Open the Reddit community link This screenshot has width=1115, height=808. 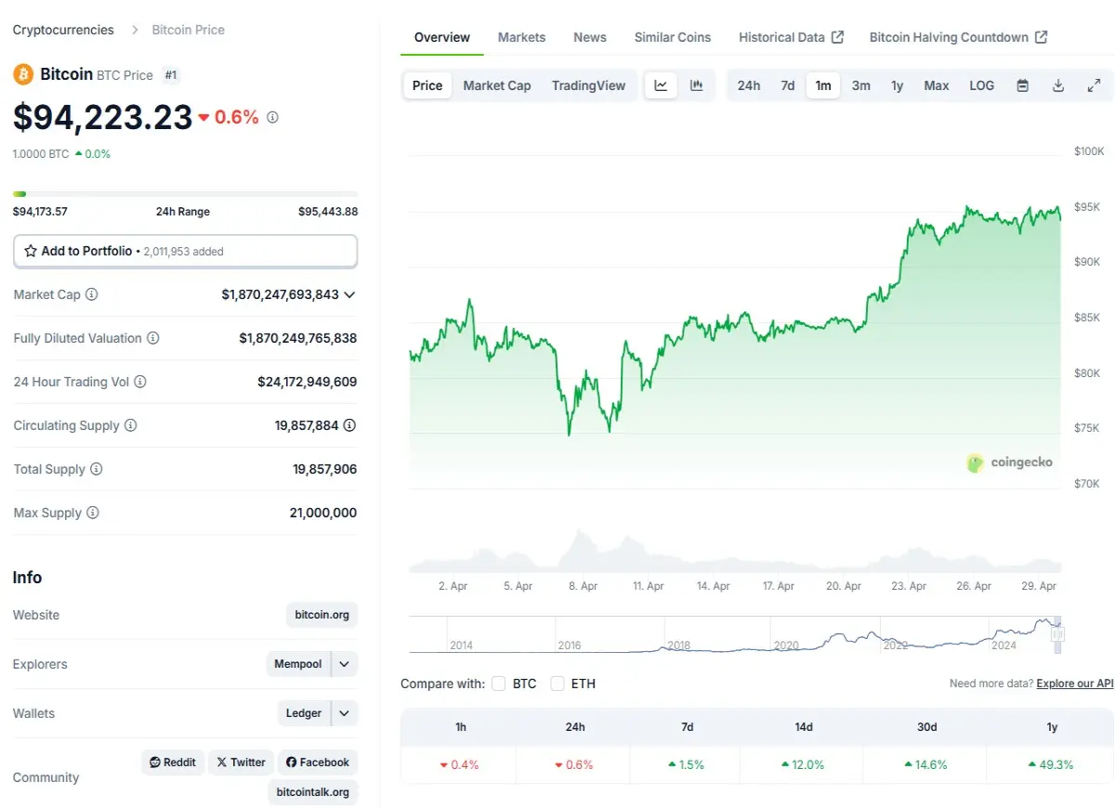(x=173, y=762)
